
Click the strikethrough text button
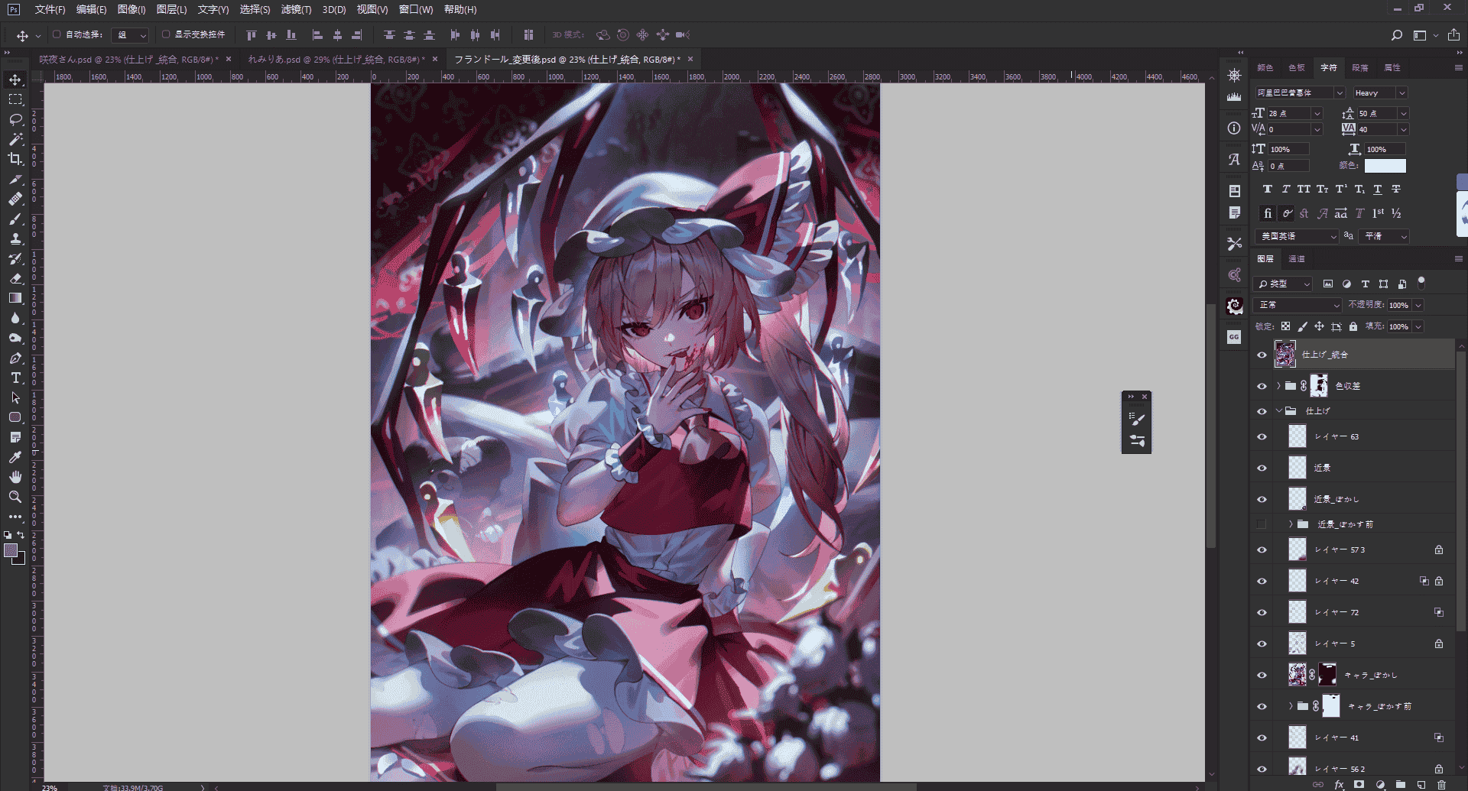point(1396,190)
